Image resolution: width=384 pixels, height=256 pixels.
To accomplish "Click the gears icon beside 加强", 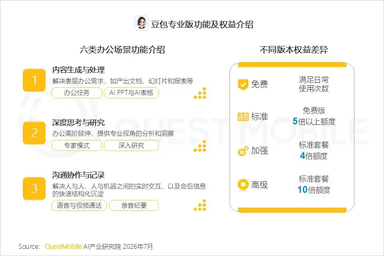I will (x=243, y=151).
